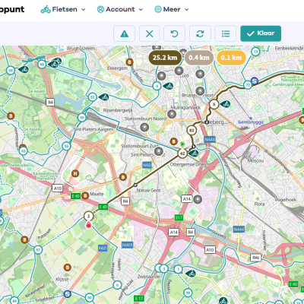The height and width of the screenshot is (304, 304).
Task: Click the Zwijnaarde map label
Action: click(x=149, y=277)
